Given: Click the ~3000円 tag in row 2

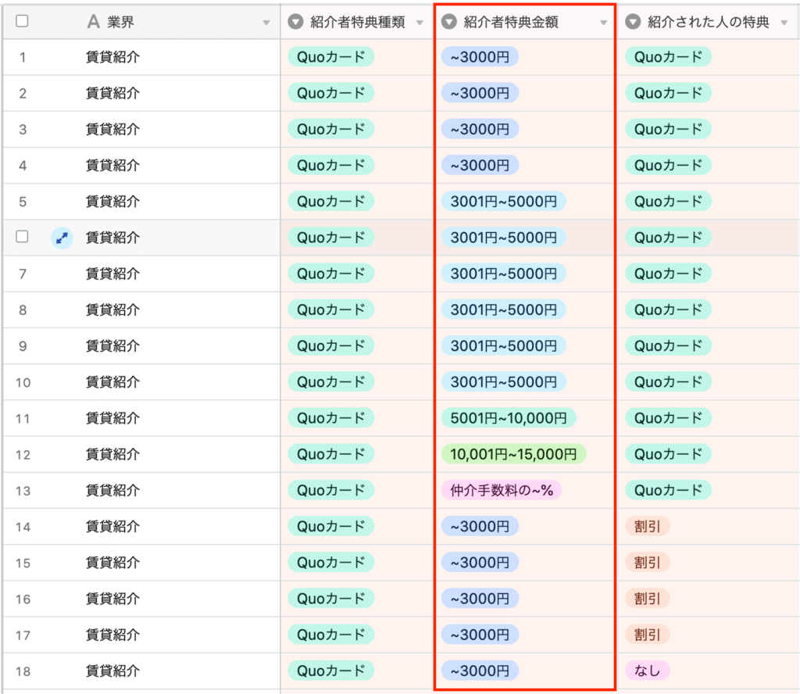Looking at the screenshot, I should coord(480,93).
